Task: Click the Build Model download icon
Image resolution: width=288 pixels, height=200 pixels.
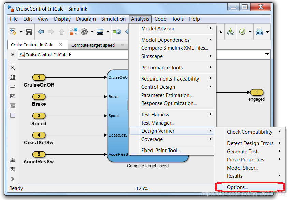Action: coord(230,32)
